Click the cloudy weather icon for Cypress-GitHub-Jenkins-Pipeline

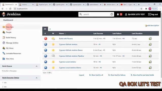(53, 56)
